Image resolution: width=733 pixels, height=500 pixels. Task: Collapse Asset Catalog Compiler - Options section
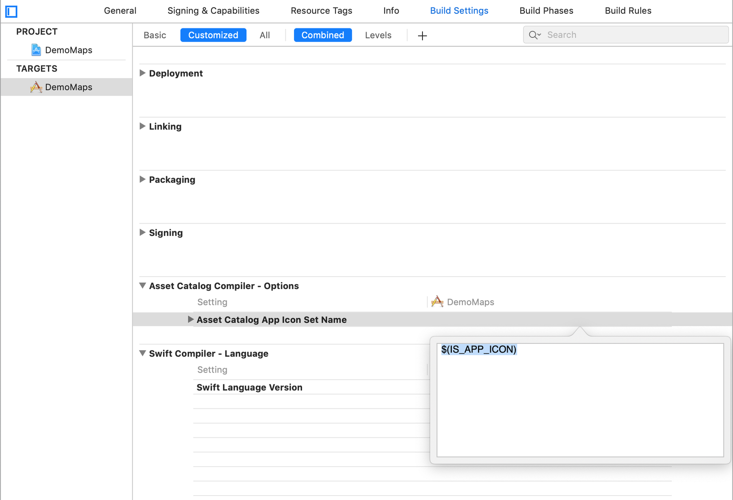(143, 286)
